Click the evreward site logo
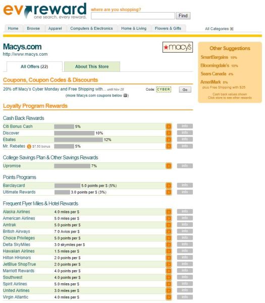Viewport: 265px width, 303px height. pyautogui.click(x=45, y=11)
